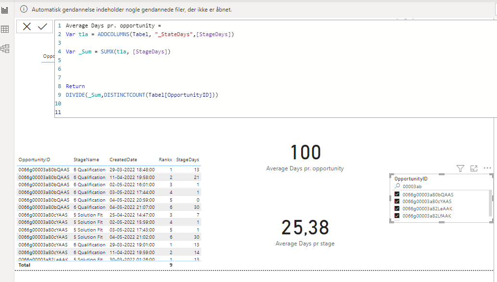497x282 pixels.
Task: Sort table by StageName column header
Action: [x=86, y=160]
